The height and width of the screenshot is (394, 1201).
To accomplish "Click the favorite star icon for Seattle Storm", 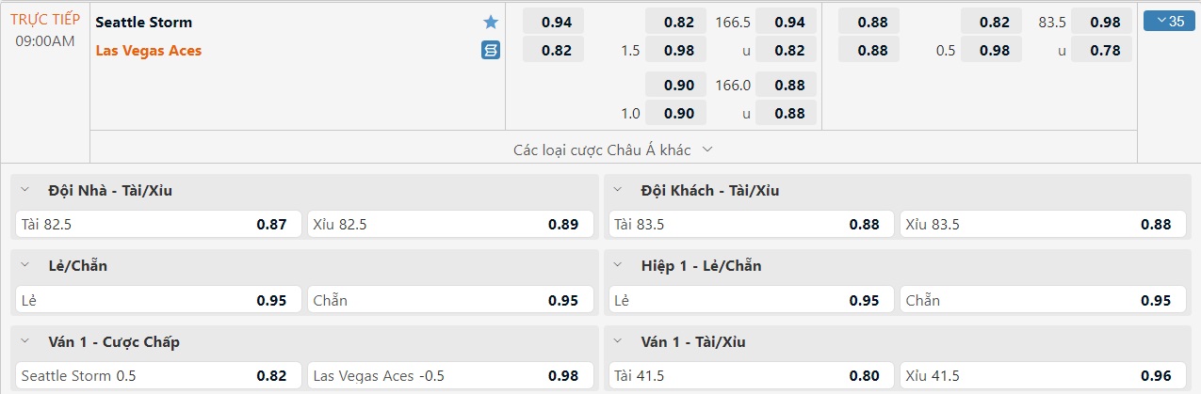I will click(490, 22).
